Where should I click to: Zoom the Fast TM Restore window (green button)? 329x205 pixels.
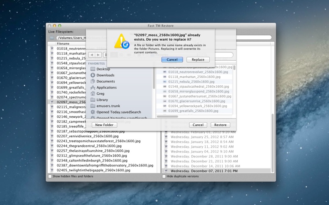point(60,26)
